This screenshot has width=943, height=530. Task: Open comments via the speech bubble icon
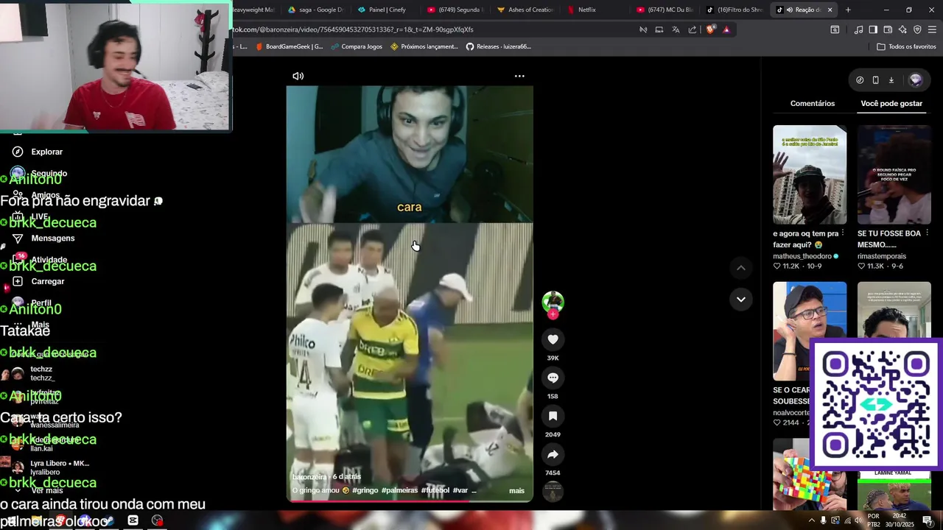(553, 378)
